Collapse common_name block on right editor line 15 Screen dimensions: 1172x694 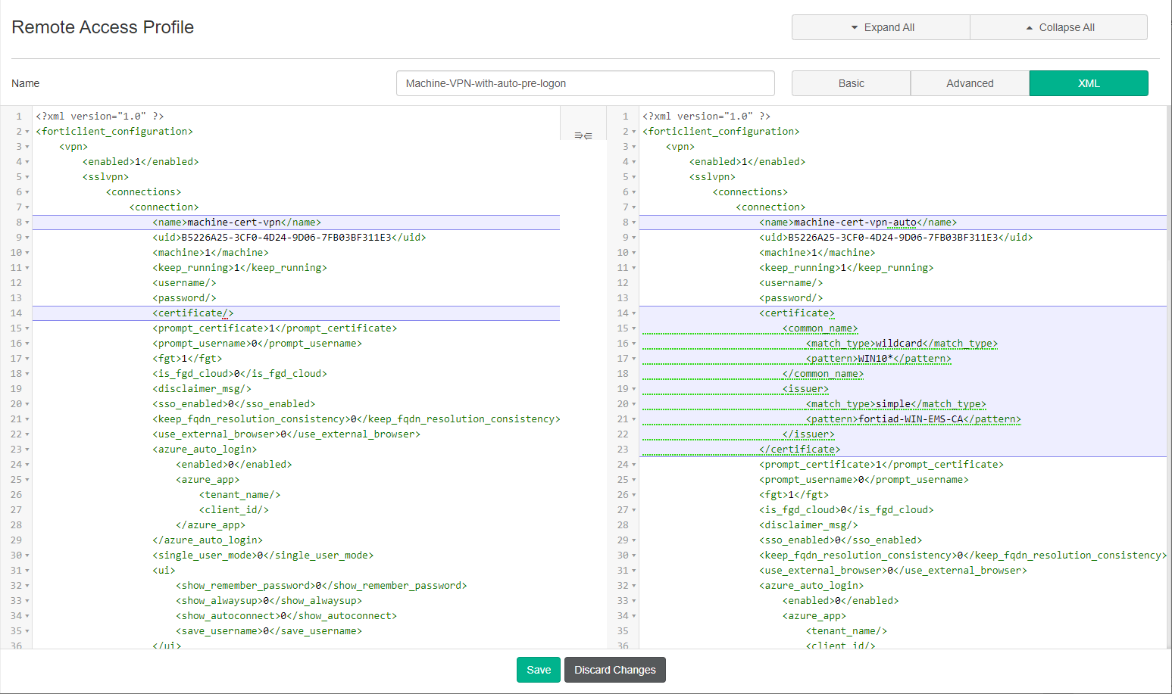coord(634,328)
